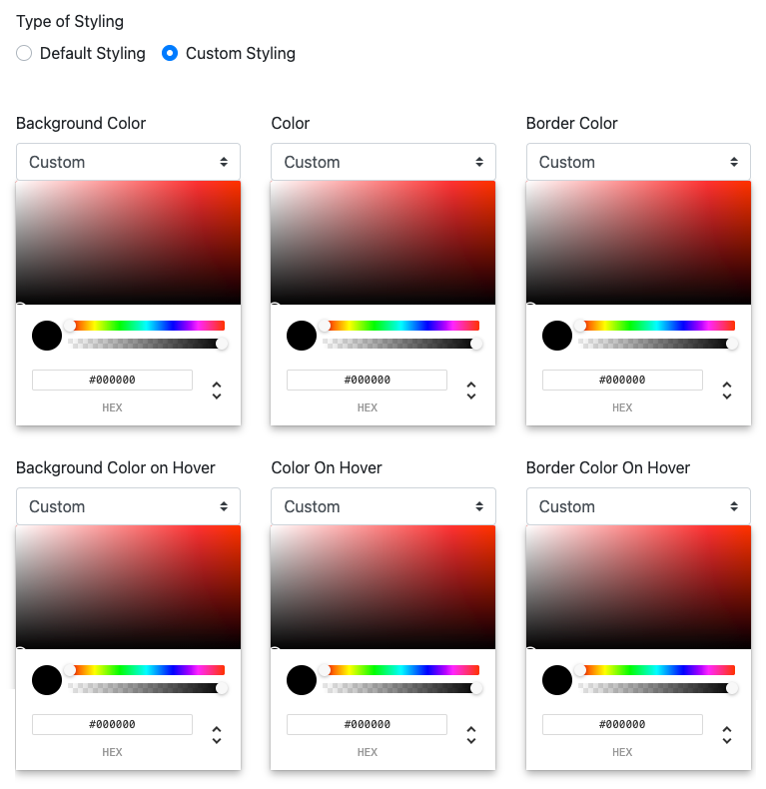Pick a shade in Color saturation area
This screenshot has width=766, height=789.
click(x=383, y=243)
